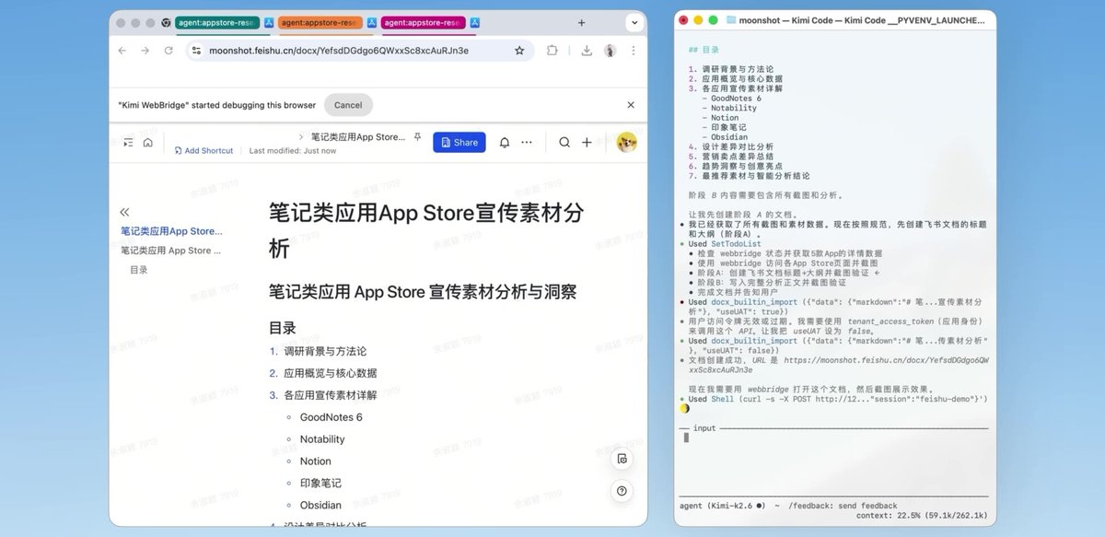The width and height of the screenshot is (1105, 537).
Task: Open the floating document tools icon
Action: [623, 459]
